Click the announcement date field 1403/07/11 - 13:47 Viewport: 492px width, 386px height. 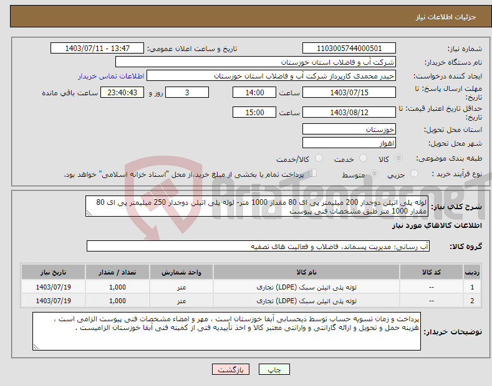click(97, 49)
